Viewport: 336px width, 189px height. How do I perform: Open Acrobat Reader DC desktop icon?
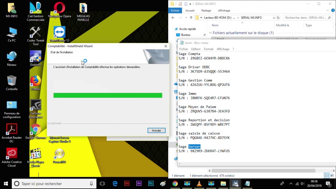click(x=12, y=133)
